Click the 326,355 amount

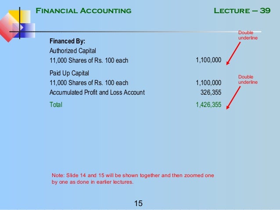click(211, 92)
